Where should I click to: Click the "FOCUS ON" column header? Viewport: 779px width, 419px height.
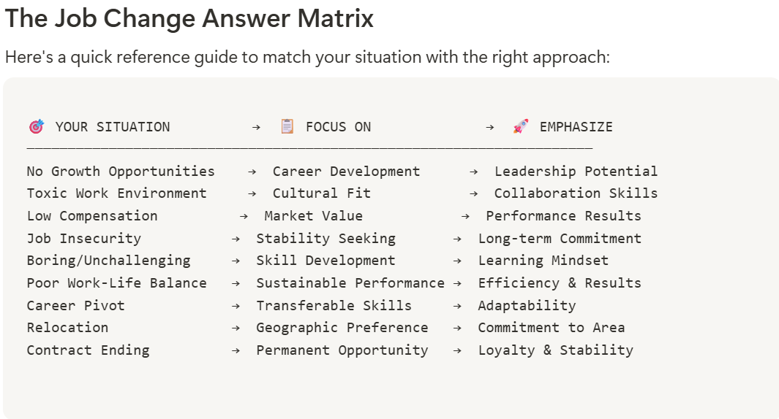click(338, 127)
